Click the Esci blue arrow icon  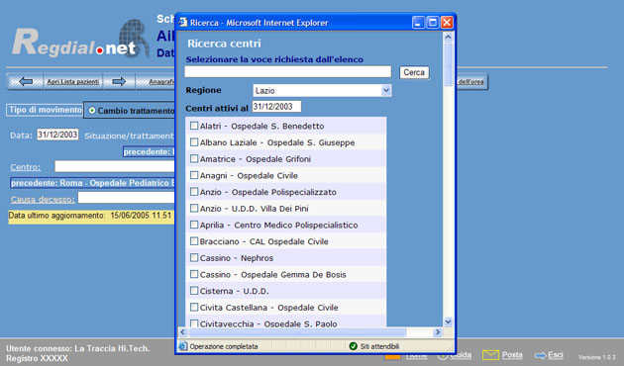(541, 355)
